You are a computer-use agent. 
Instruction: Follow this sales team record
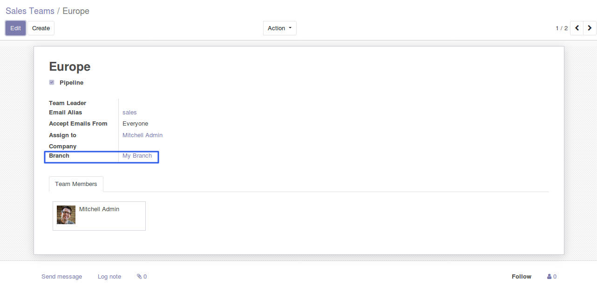521,277
